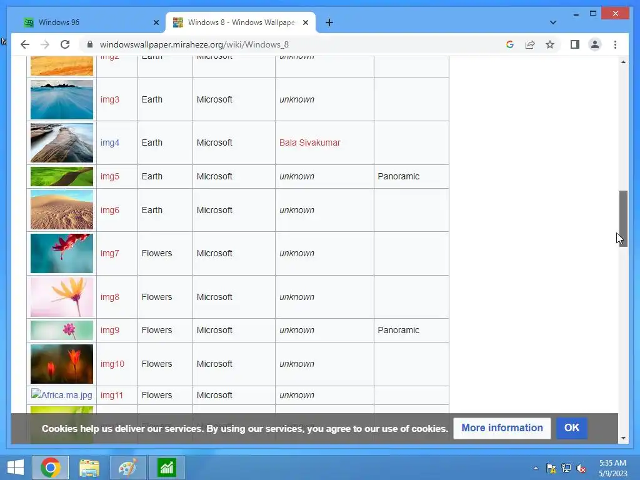The height and width of the screenshot is (480, 640).
Task: Show hidden system tray icons
Action: tap(536, 468)
